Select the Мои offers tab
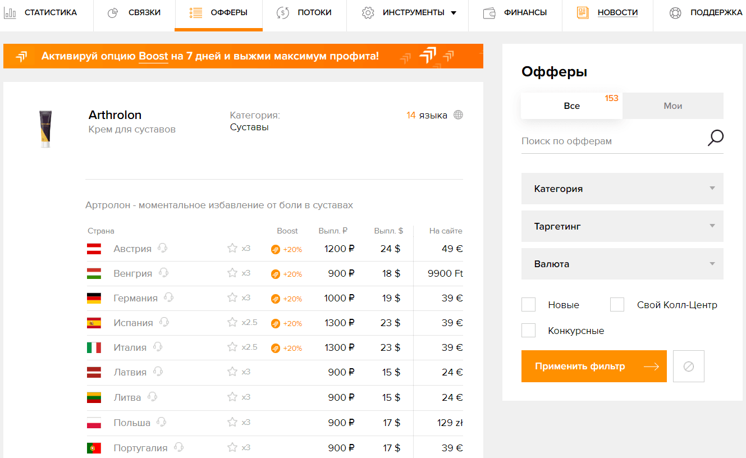The width and height of the screenshot is (746, 458). [673, 106]
